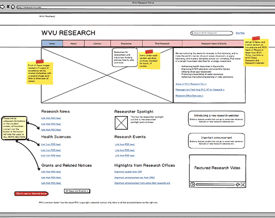
Task: Click the Researcher Spotlight heading
Action: pyautogui.click(x=134, y=112)
